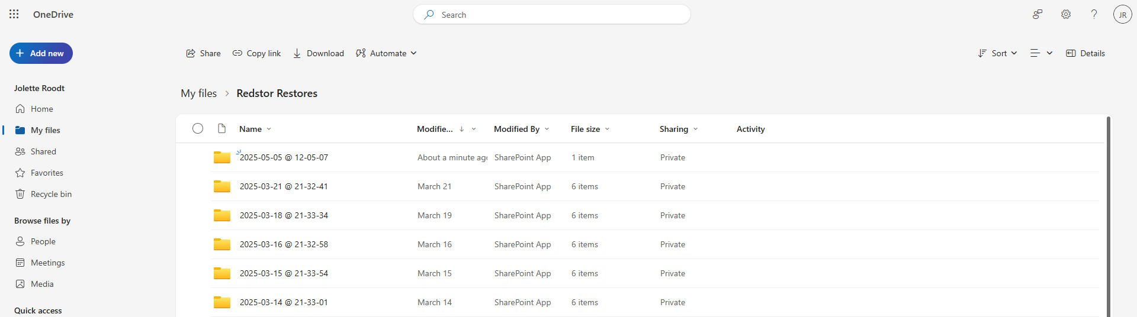Expand the Name column header menu
Viewport: 1137px width, 317px height.
(255, 129)
